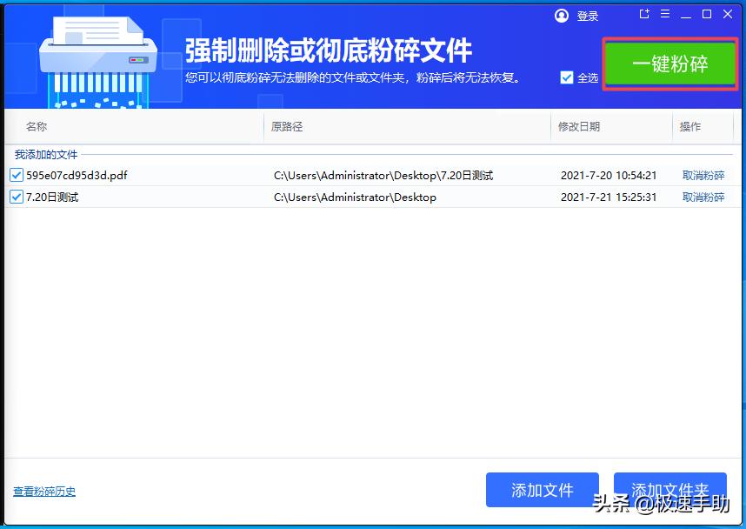Click the 添加文件 add file button
This screenshot has width=746, height=529.
[x=542, y=490]
